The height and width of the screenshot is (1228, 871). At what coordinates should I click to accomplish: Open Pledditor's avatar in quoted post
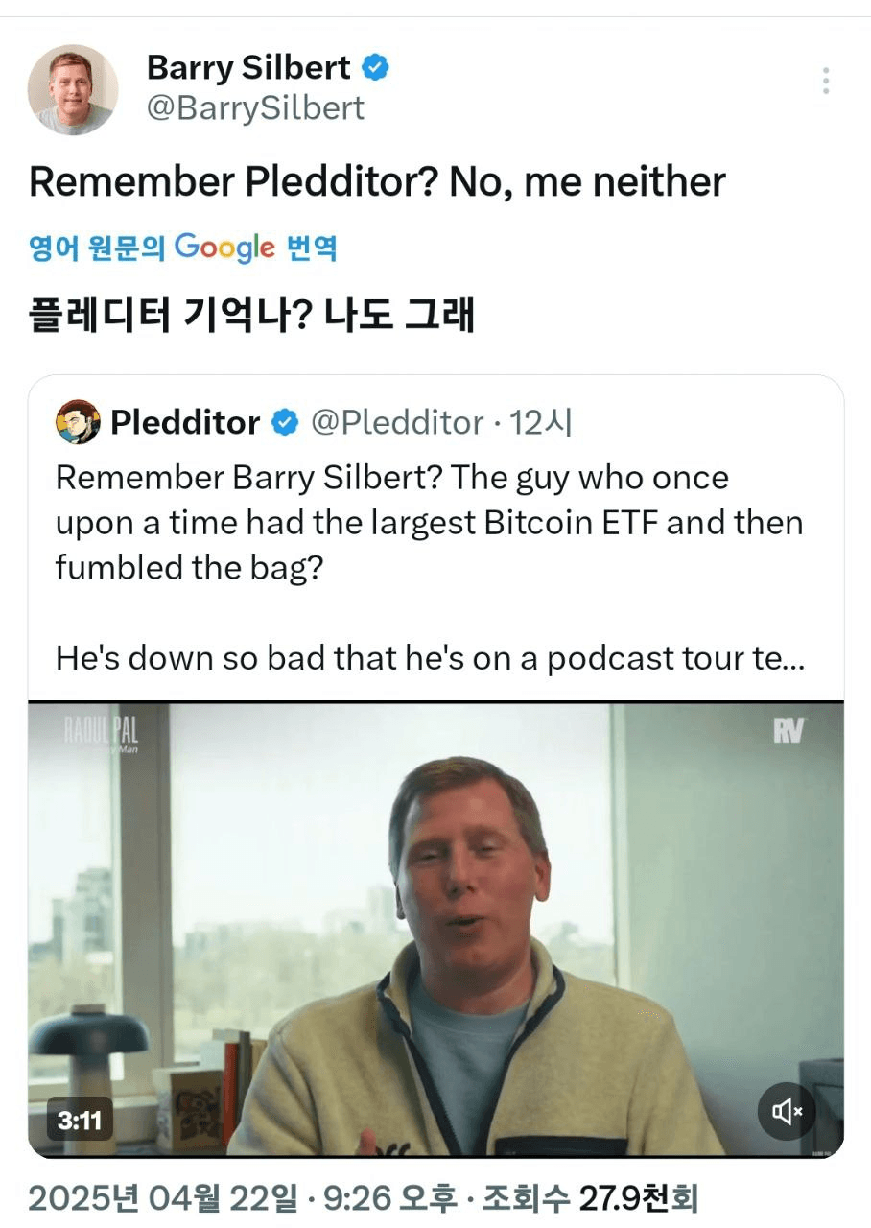tap(78, 422)
